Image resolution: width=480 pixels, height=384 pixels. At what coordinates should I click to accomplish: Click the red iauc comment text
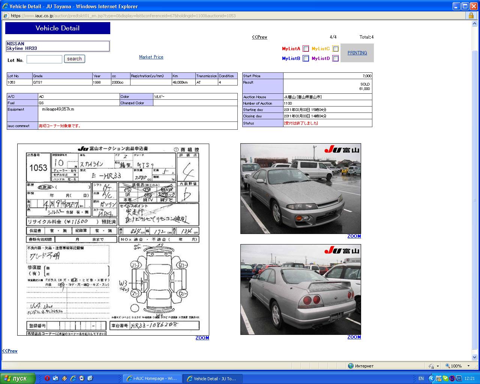(x=60, y=126)
